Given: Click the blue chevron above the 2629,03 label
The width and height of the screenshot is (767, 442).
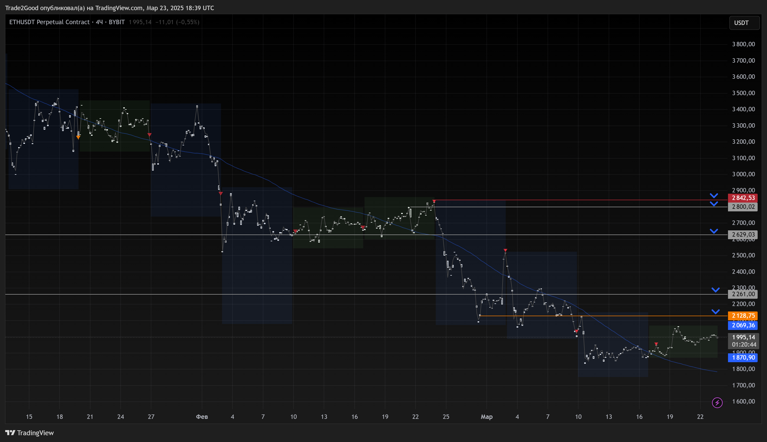Looking at the screenshot, I should pos(714,231).
